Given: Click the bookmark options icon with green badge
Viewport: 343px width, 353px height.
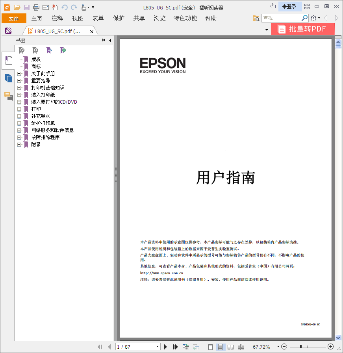Looking at the screenshot, I should [x=63, y=50].
